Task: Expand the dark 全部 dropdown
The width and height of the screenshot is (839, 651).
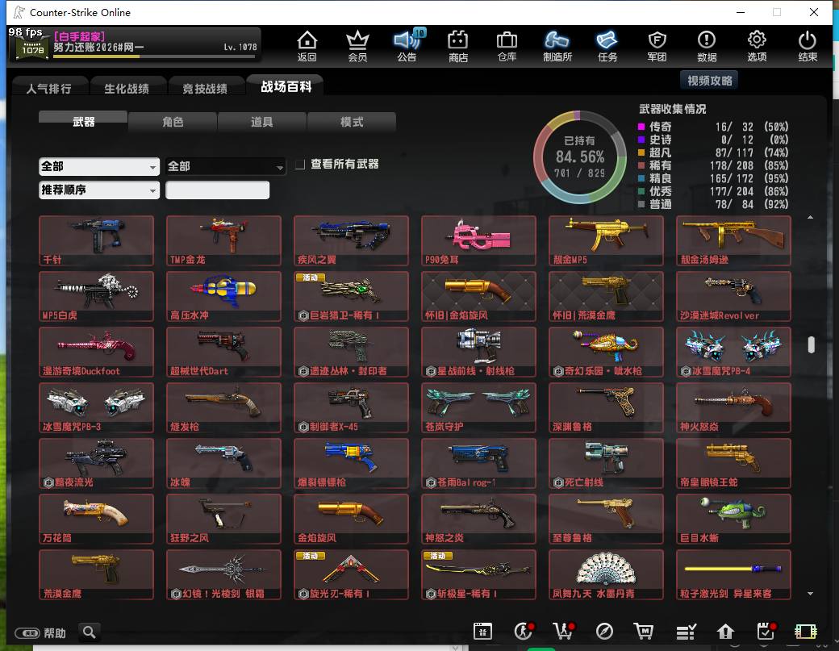Action: [225, 166]
